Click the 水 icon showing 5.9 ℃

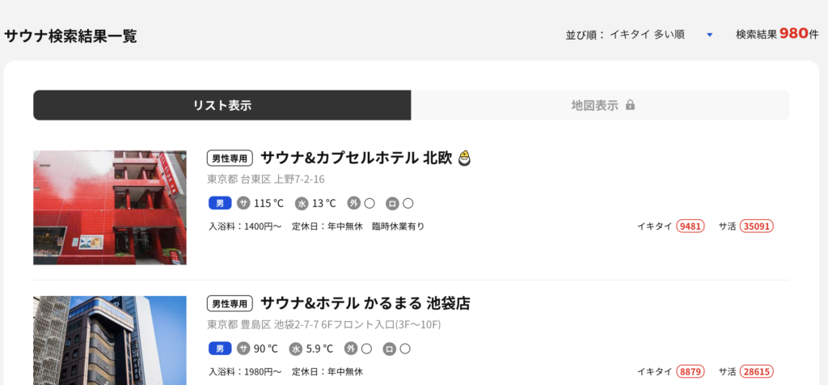coord(296,349)
